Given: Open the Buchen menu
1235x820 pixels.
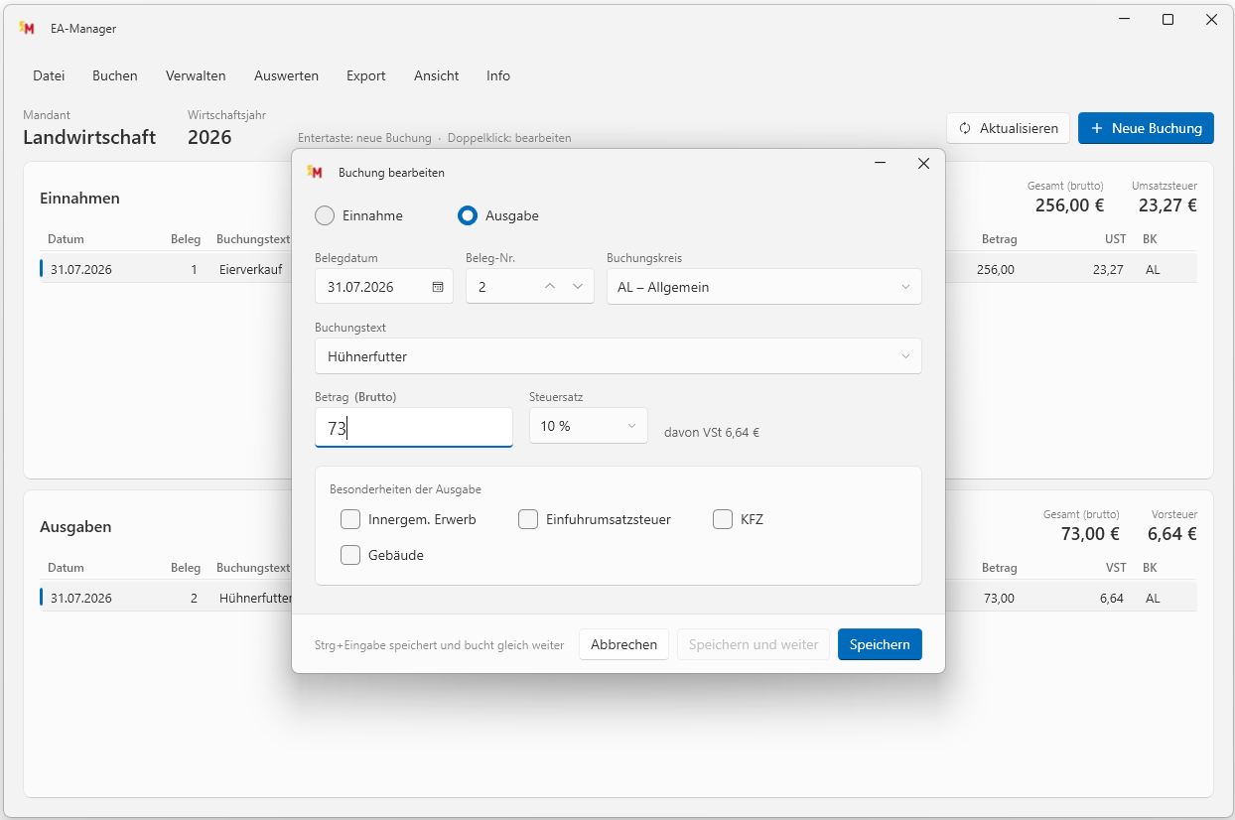Looking at the screenshot, I should tap(115, 75).
